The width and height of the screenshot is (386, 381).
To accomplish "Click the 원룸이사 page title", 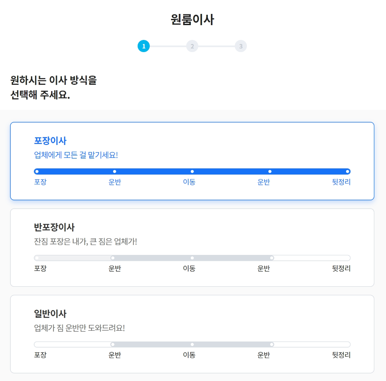I will pos(193,19).
